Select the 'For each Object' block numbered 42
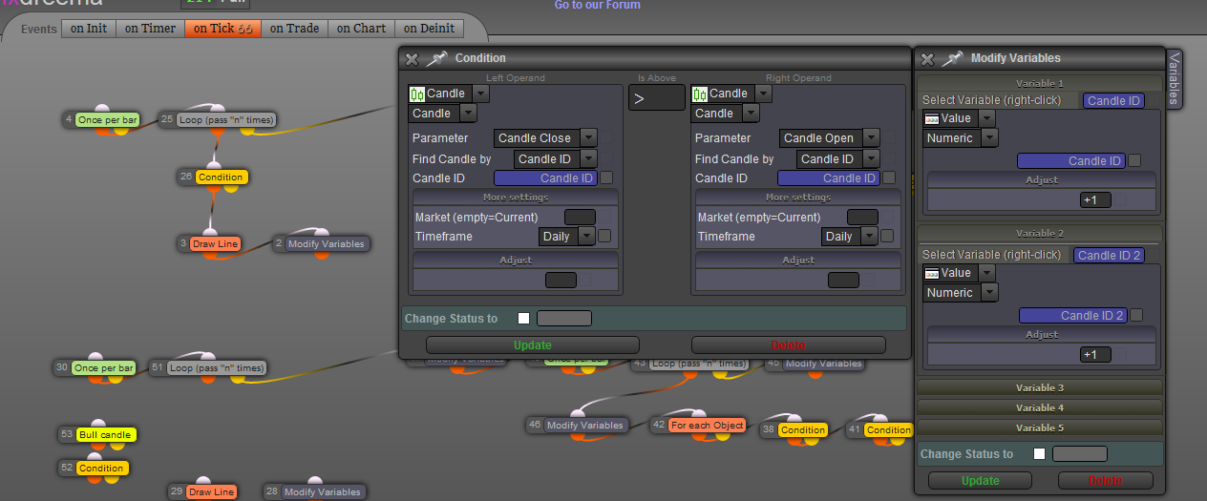1207x501 pixels. point(707,425)
